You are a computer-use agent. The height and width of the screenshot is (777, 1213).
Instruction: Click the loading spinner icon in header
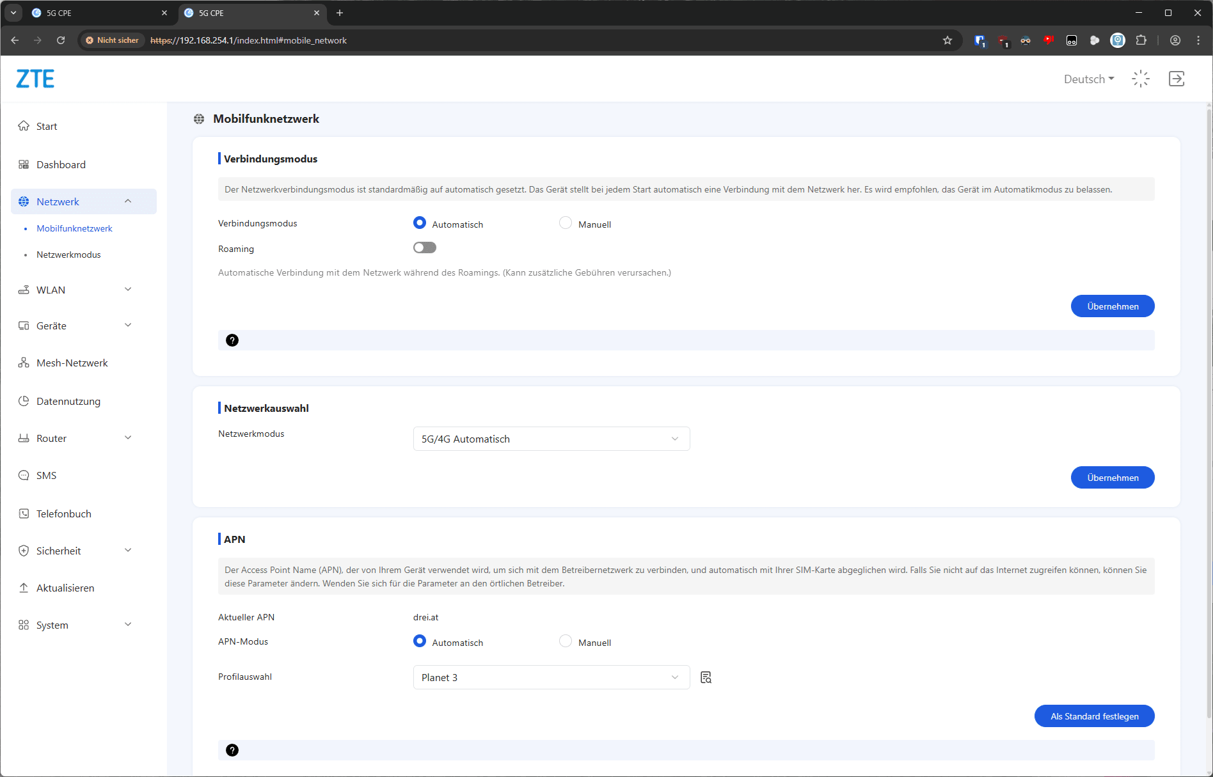[x=1141, y=79]
